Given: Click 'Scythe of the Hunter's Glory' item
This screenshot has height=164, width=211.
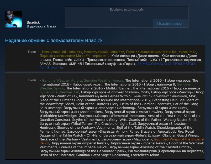Looking at the screenshot, I should pyautogui.click(x=95, y=120).
